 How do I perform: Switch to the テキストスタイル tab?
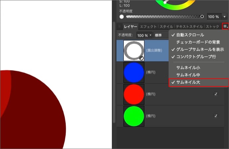coord(189,26)
